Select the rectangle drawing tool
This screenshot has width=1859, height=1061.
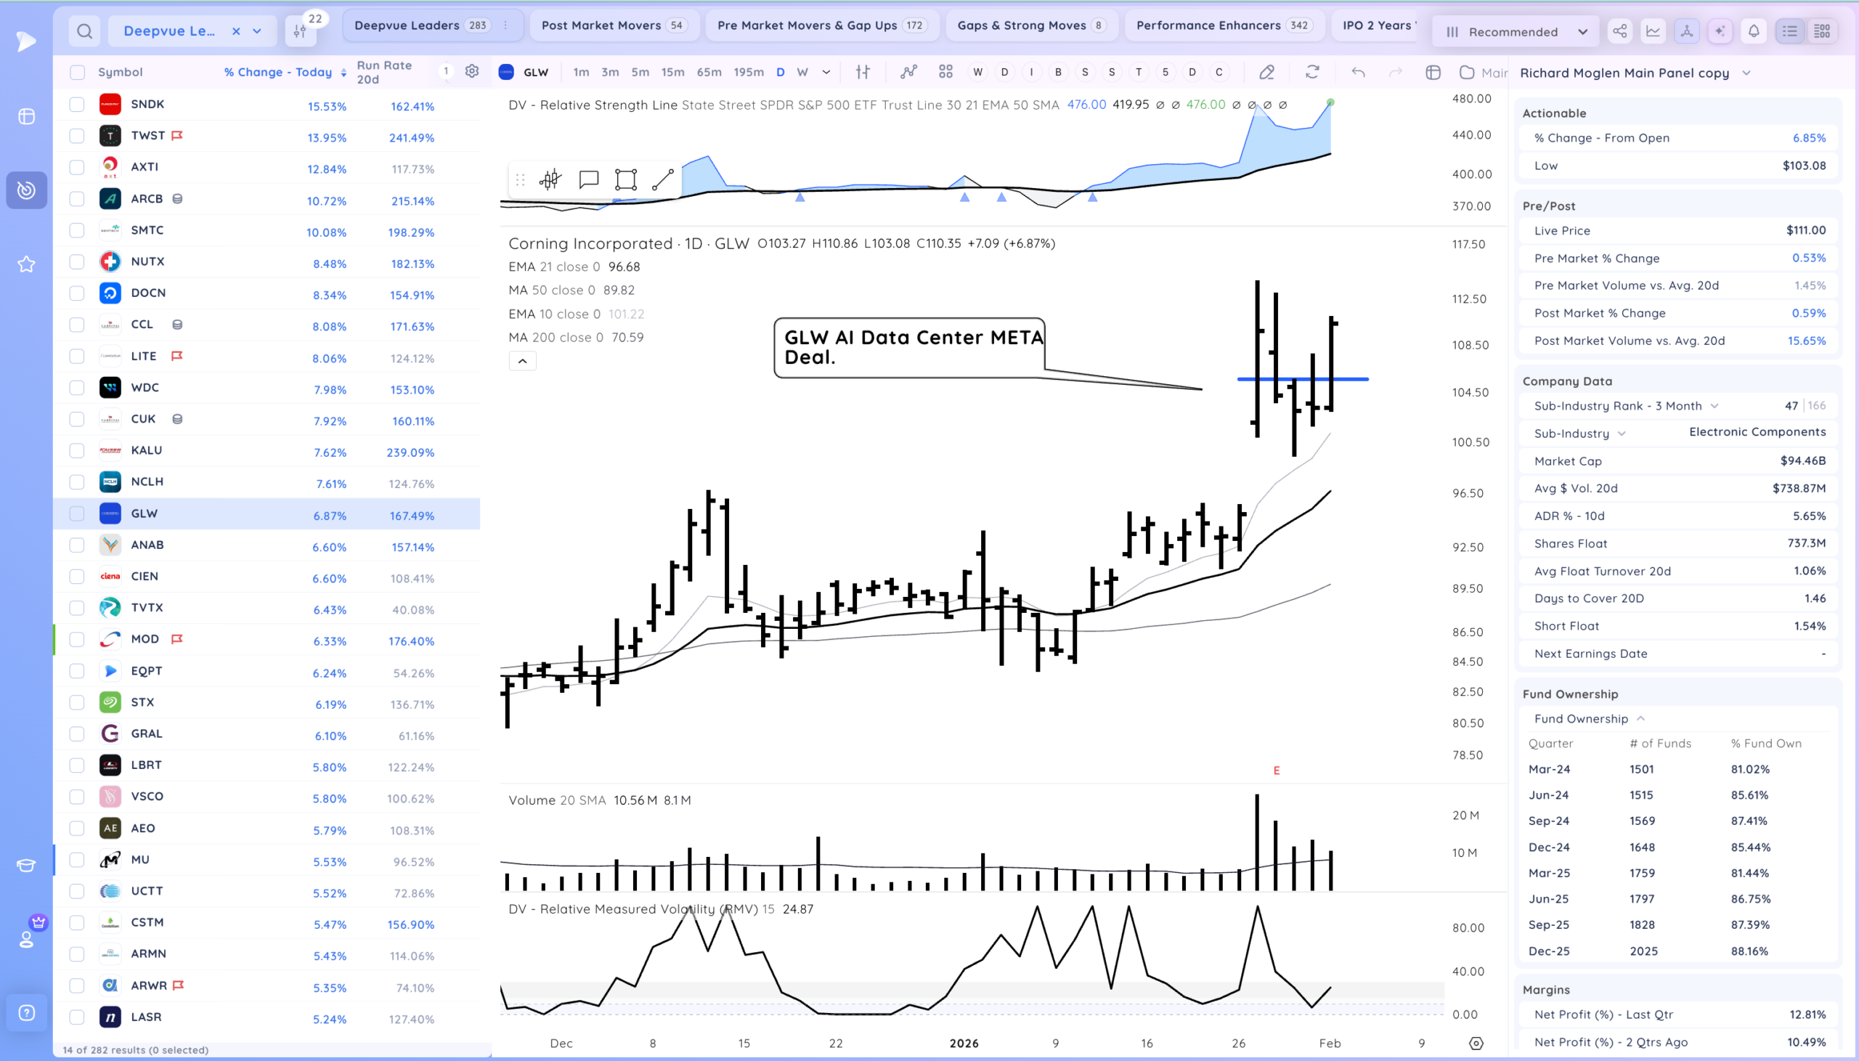[626, 179]
